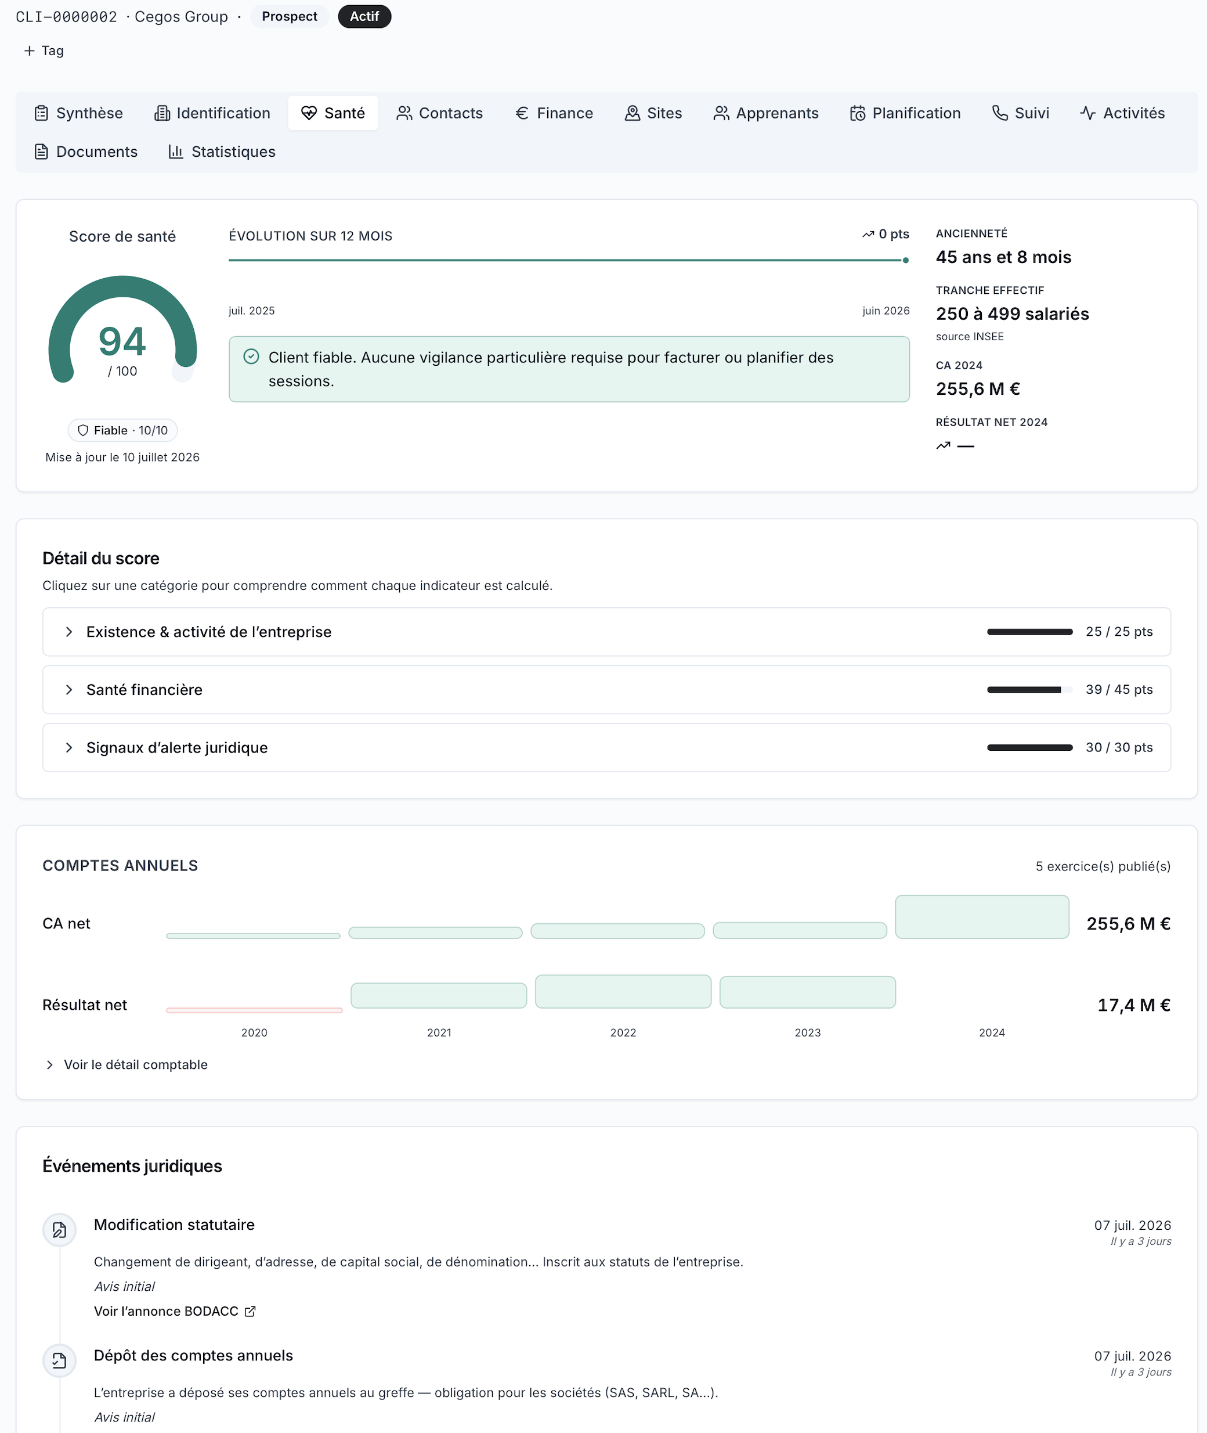1207x1433 pixels.
Task: Click the 2024 CA net bar
Action: (x=982, y=917)
